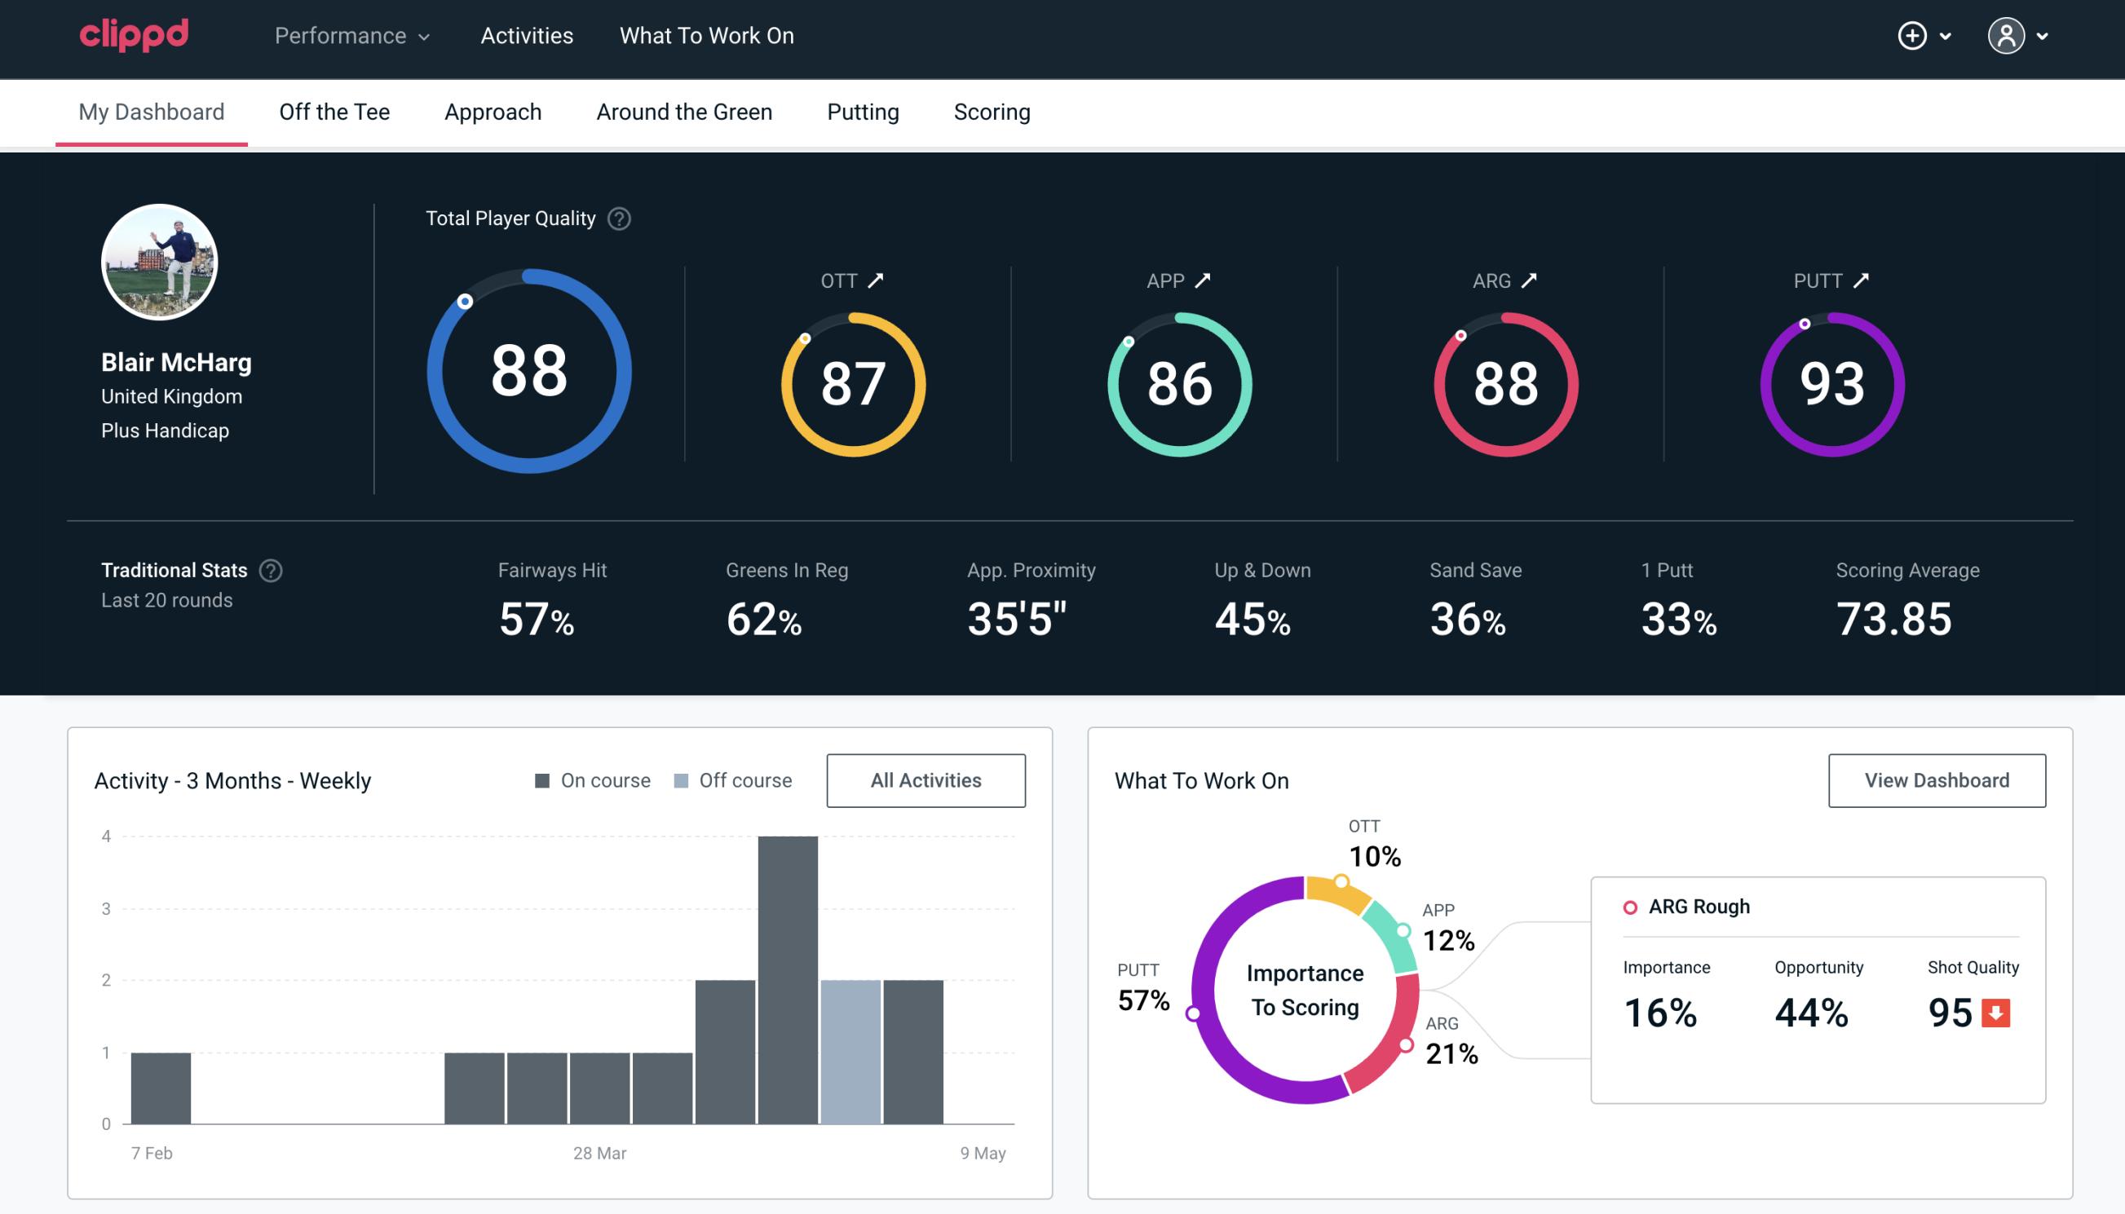The image size is (2125, 1214).
Task: Switch to the Scoring tab
Action: pyautogui.click(x=992, y=111)
